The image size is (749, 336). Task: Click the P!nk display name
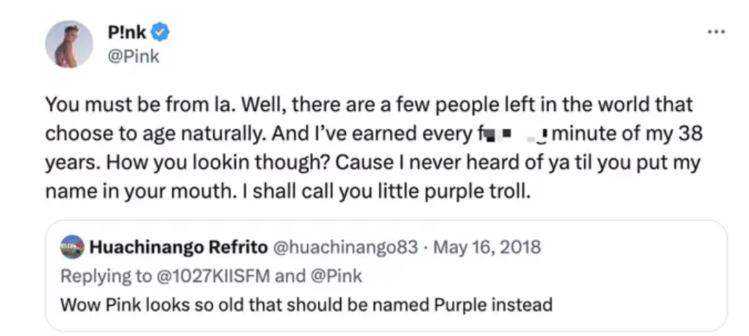[x=127, y=32]
